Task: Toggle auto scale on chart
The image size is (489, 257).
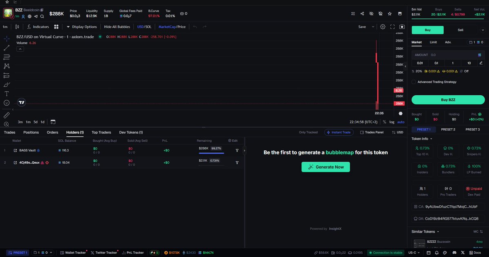Action: (x=401, y=122)
